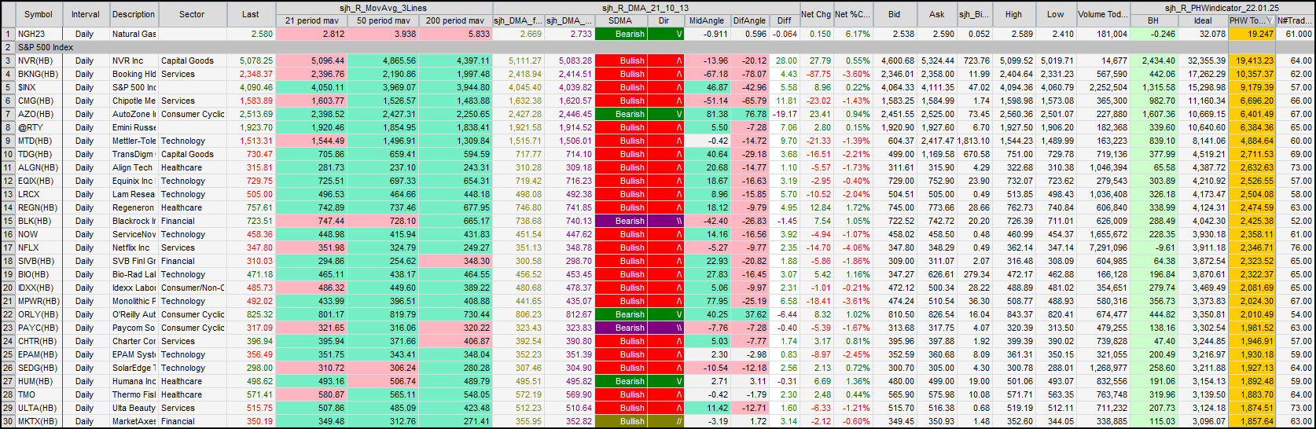Click the Sector cell for AZO(HB)
Image resolution: width=1316 pixels, height=429 pixels.
192,114
